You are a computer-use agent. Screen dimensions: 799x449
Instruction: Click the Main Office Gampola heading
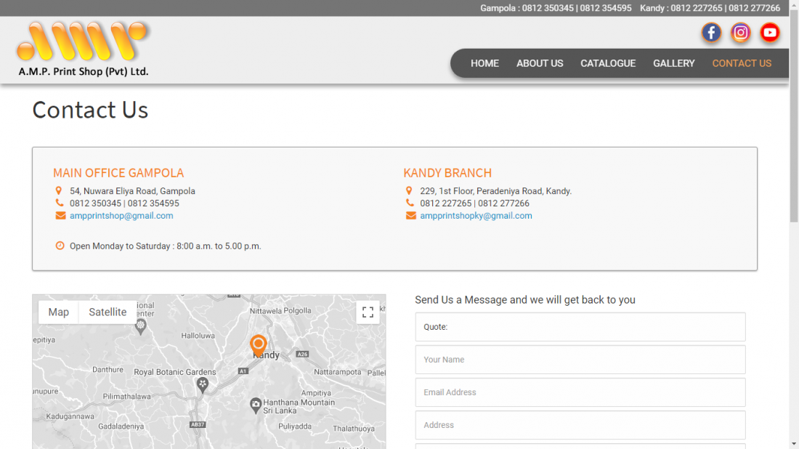118,173
